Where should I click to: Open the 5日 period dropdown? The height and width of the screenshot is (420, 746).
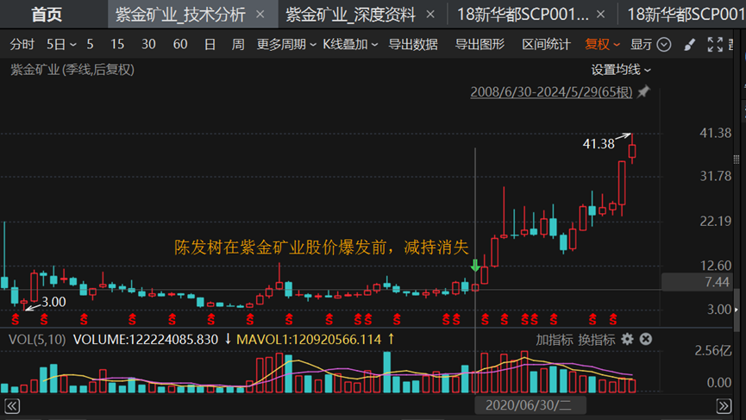tap(61, 44)
